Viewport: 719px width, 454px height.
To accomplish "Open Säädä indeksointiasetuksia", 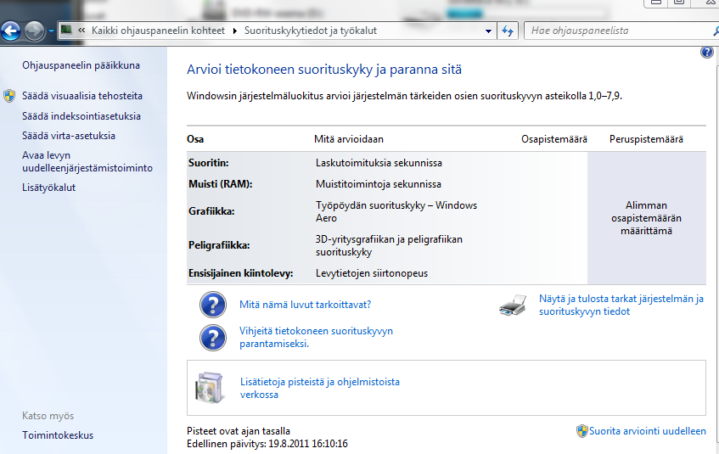I will (81, 116).
